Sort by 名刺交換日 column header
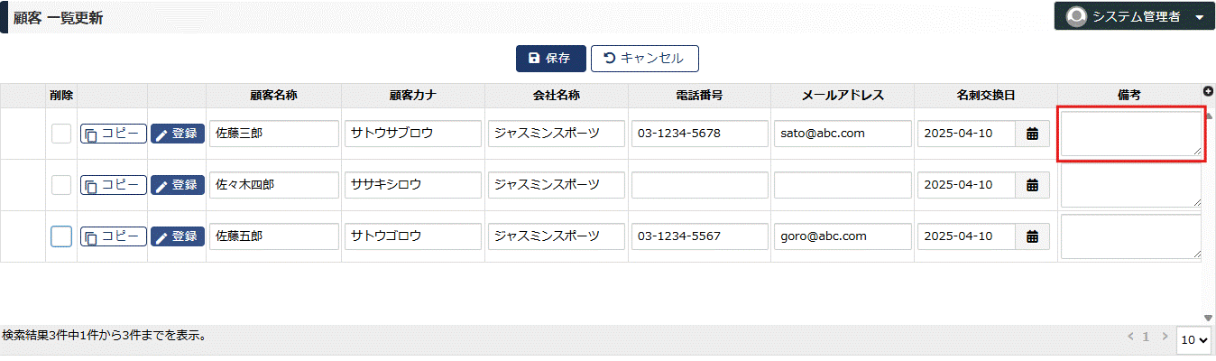 click(x=986, y=95)
